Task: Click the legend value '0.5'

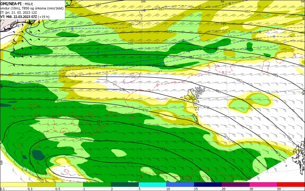Action: [58, 189]
